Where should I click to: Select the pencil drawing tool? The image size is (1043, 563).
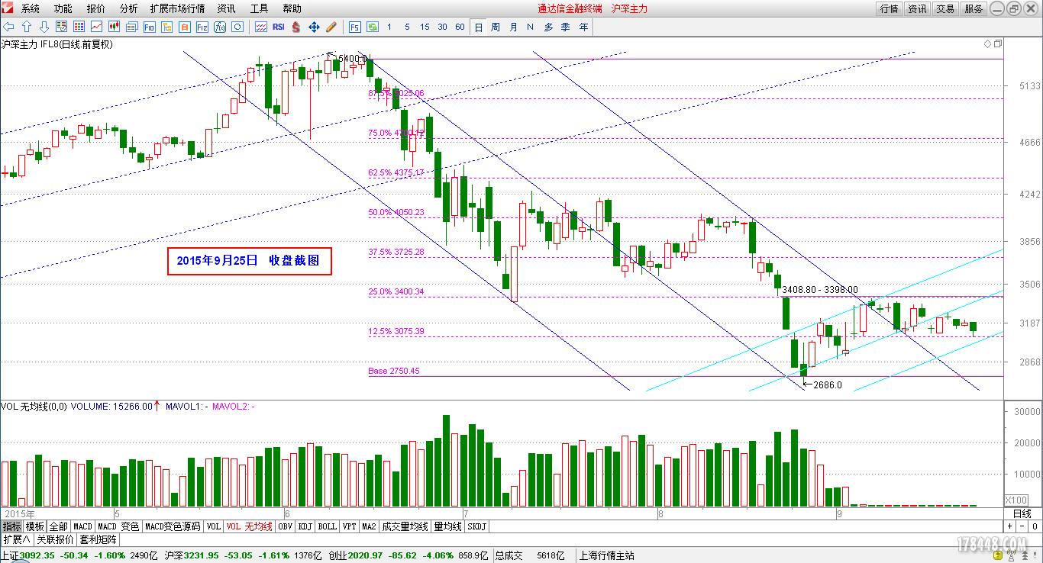click(331, 27)
